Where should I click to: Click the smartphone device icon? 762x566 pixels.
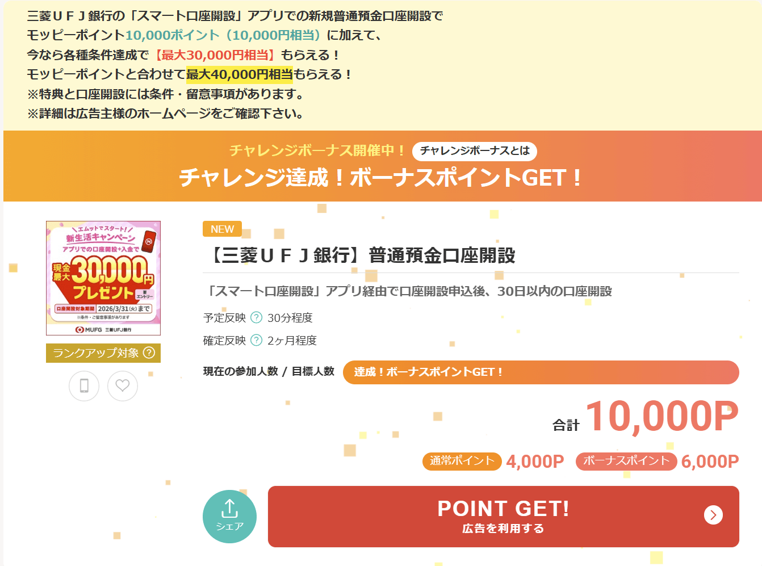pyautogui.click(x=84, y=386)
